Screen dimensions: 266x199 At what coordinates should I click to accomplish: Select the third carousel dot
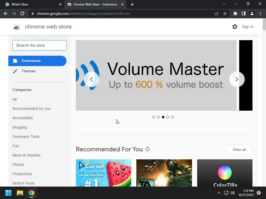[163, 117]
